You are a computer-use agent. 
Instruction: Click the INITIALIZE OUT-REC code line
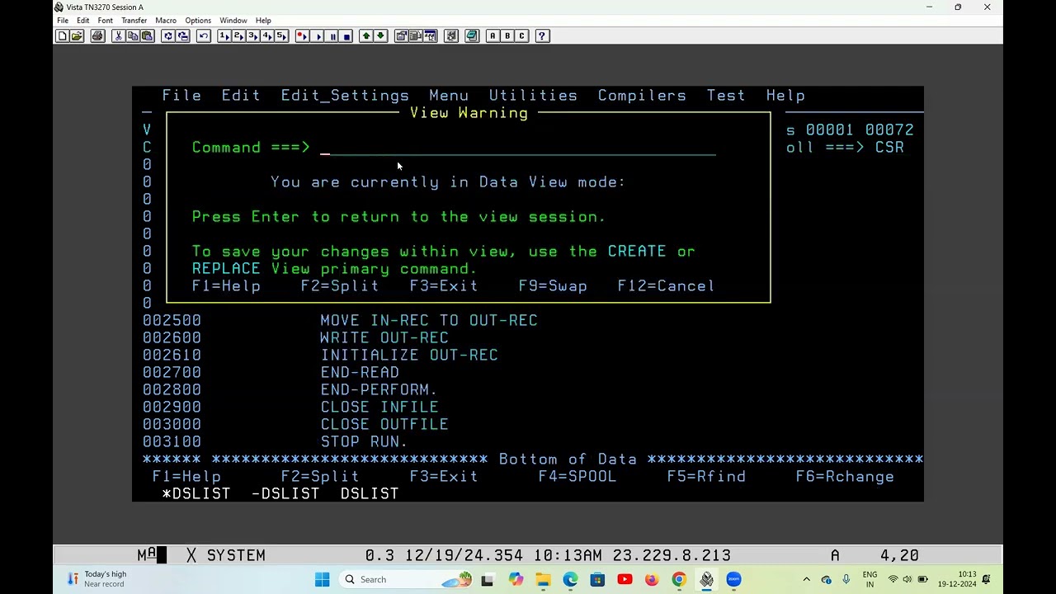pyautogui.click(x=409, y=356)
